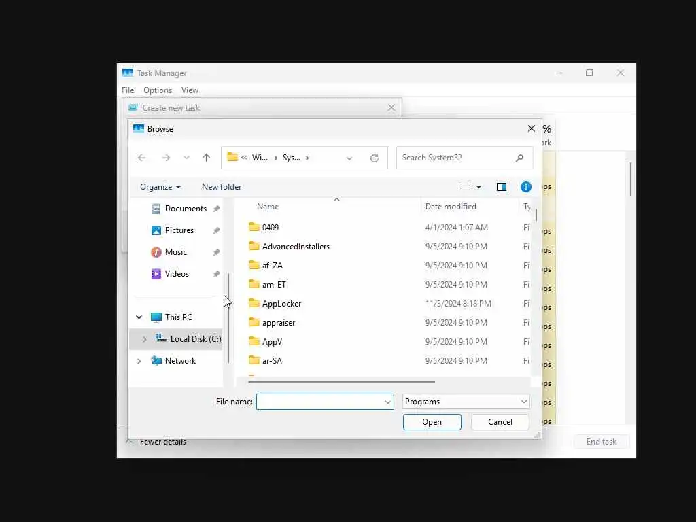Click the pin icon next to Music
This screenshot has height=522, width=696.
(x=216, y=252)
